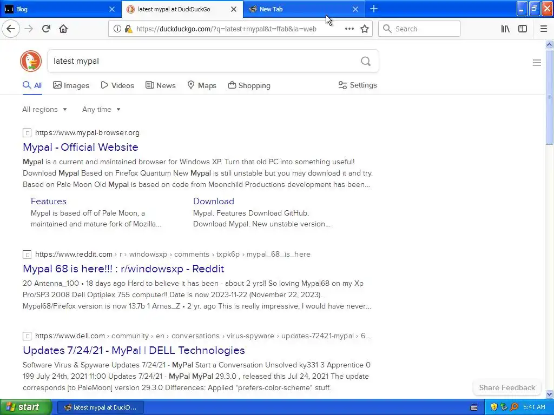
Task: Switch to News results
Action: 160,85
